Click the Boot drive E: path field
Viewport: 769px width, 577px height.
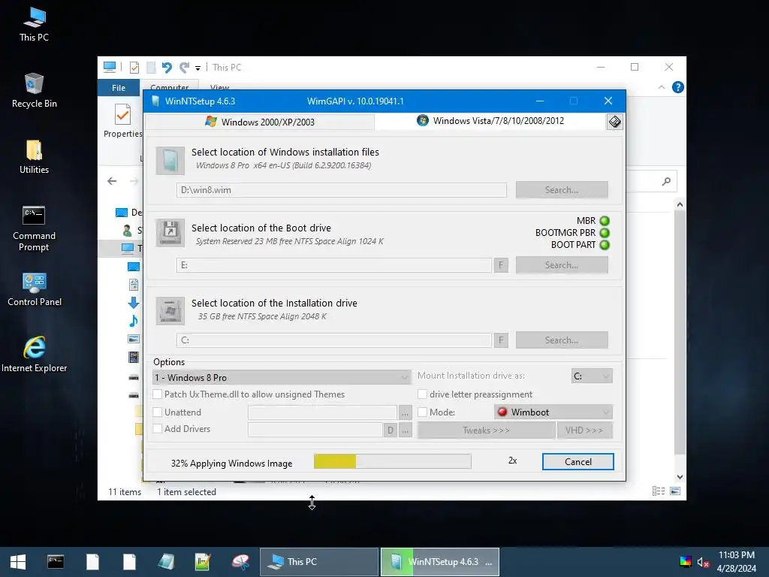(x=334, y=265)
